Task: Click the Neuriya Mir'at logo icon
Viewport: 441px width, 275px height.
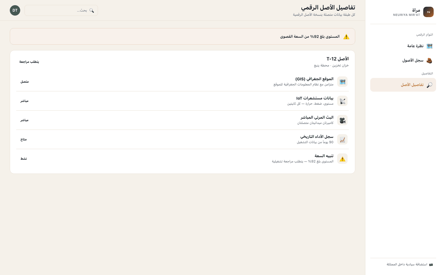Action: (428, 12)
